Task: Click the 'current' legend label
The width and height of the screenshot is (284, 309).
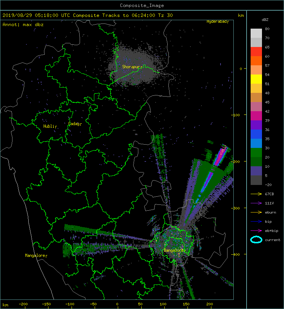Action: tap(273, 240)
